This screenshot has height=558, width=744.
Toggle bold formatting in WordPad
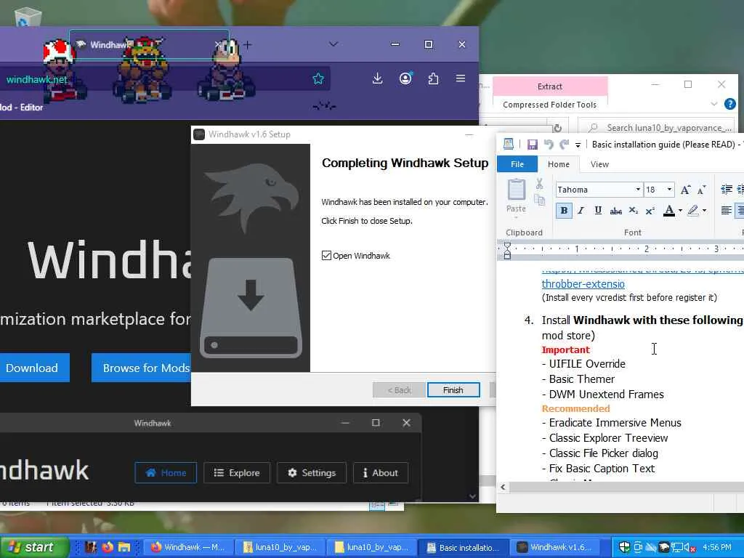[x=564, y=211]
